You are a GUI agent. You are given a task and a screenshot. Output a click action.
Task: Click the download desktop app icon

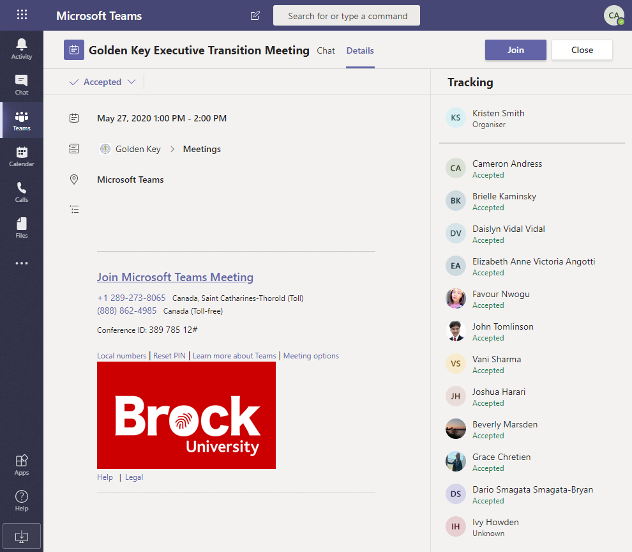point(22,535)
